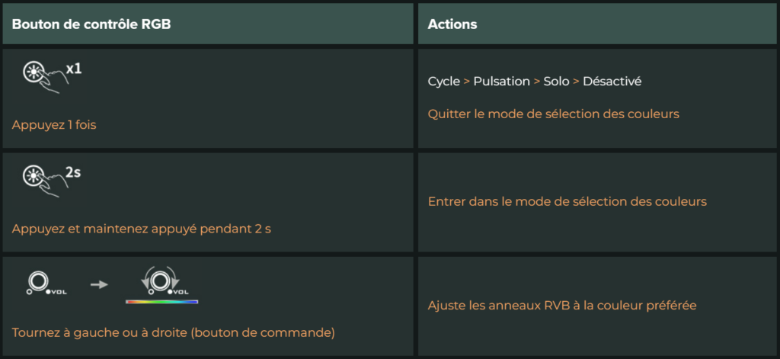Click "Tournez à gauche ou à droite" text
The image size is (780, 359).
tap(100, 332)
